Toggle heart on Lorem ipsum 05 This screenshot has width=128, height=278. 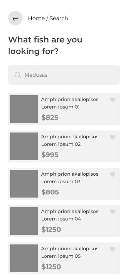(x=113, y=249)
